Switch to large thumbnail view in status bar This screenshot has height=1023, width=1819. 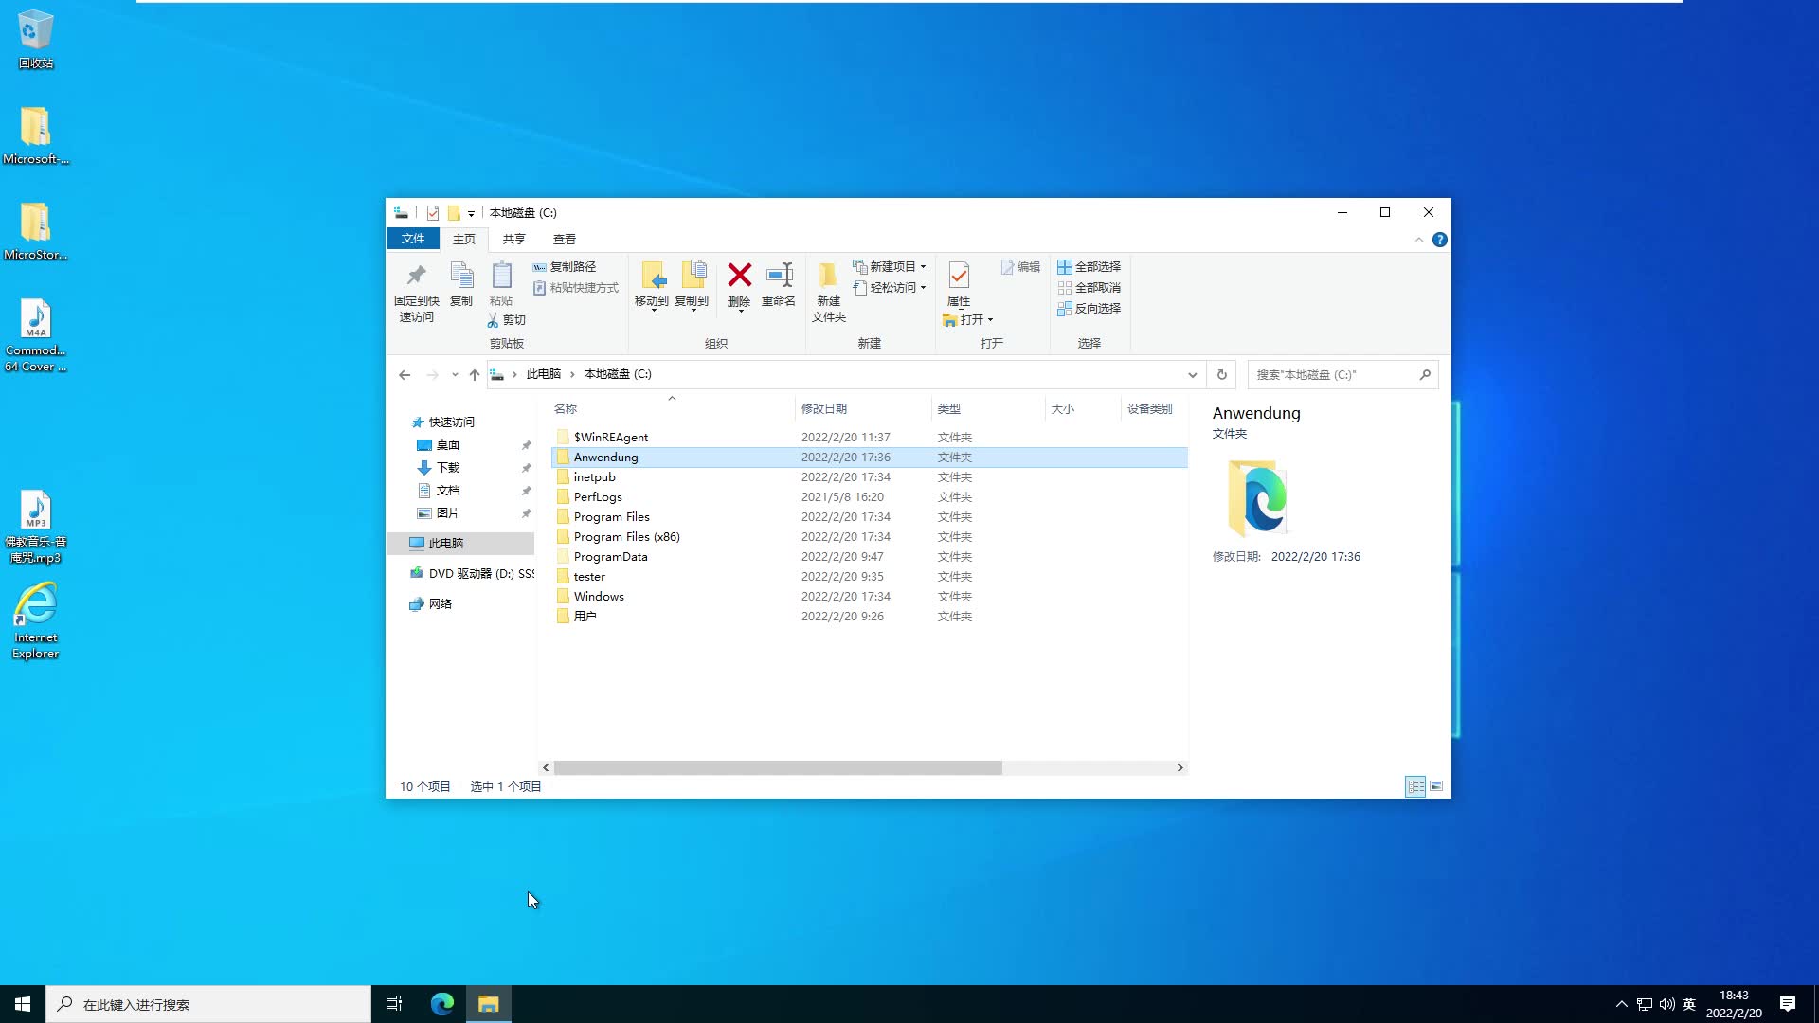coord(1437,786)
